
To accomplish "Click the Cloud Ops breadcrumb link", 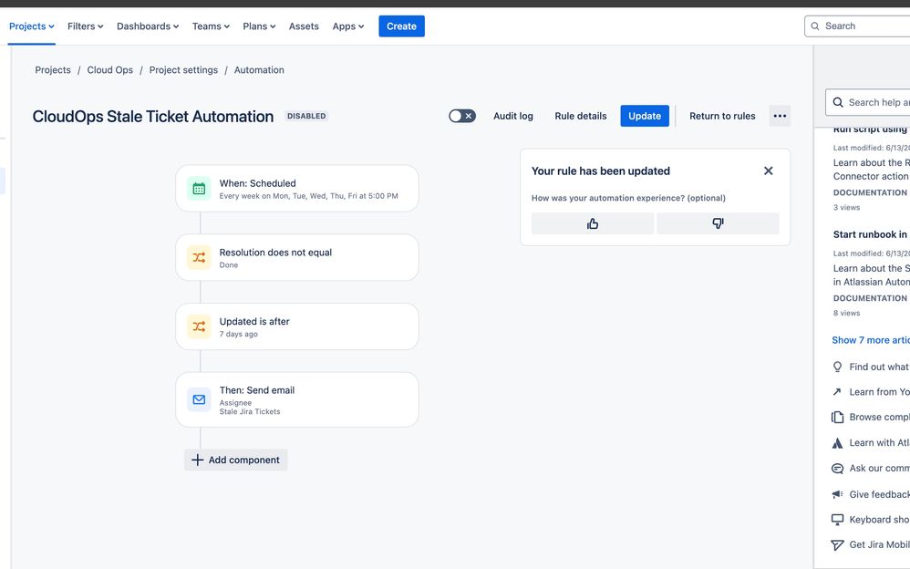I will 109,69.
